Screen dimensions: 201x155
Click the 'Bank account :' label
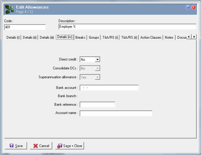[67, 88]
